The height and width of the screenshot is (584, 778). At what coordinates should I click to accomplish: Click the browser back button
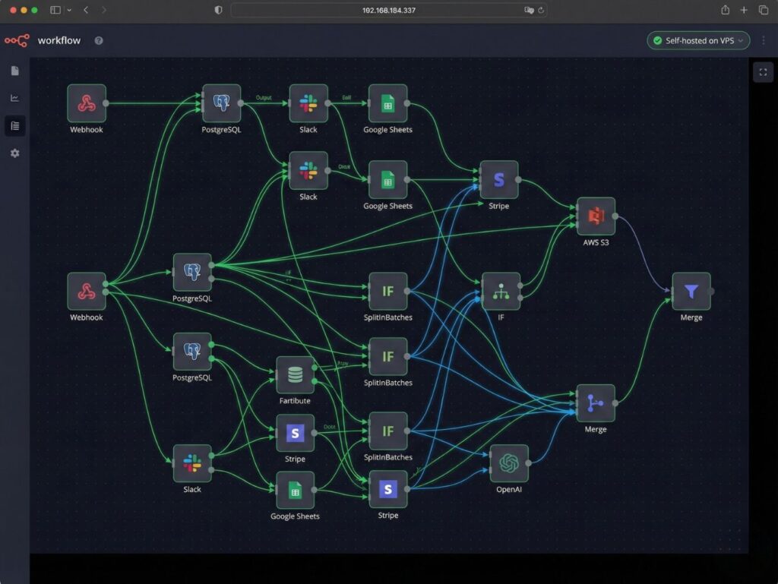pos(86,10)
